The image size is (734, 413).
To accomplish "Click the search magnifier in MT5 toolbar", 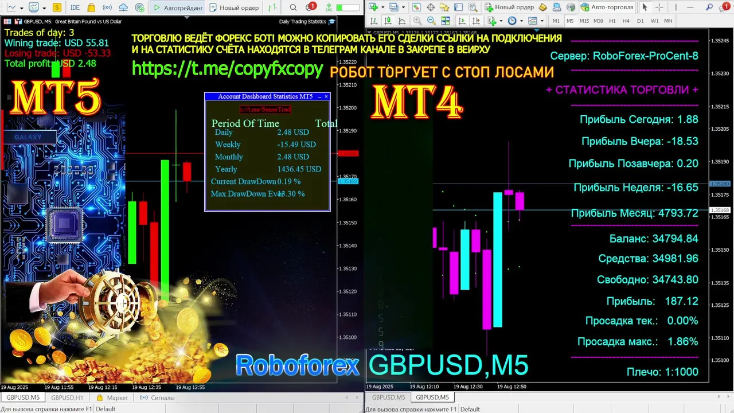I will [x=293, y=7].
